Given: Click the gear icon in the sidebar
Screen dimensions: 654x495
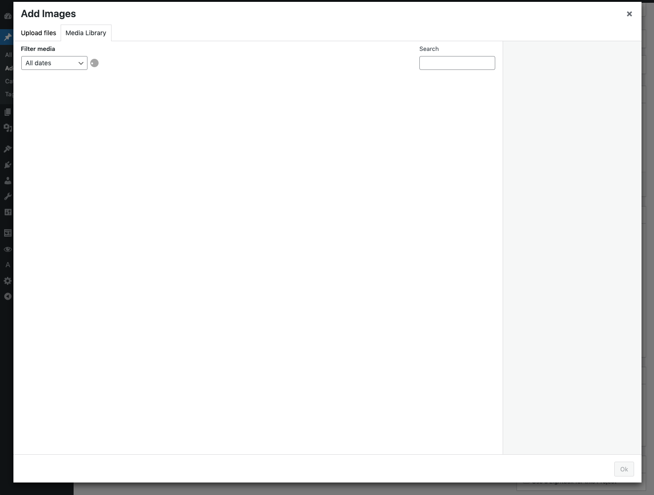Looking at the screenshot, I should pos(7,281).
